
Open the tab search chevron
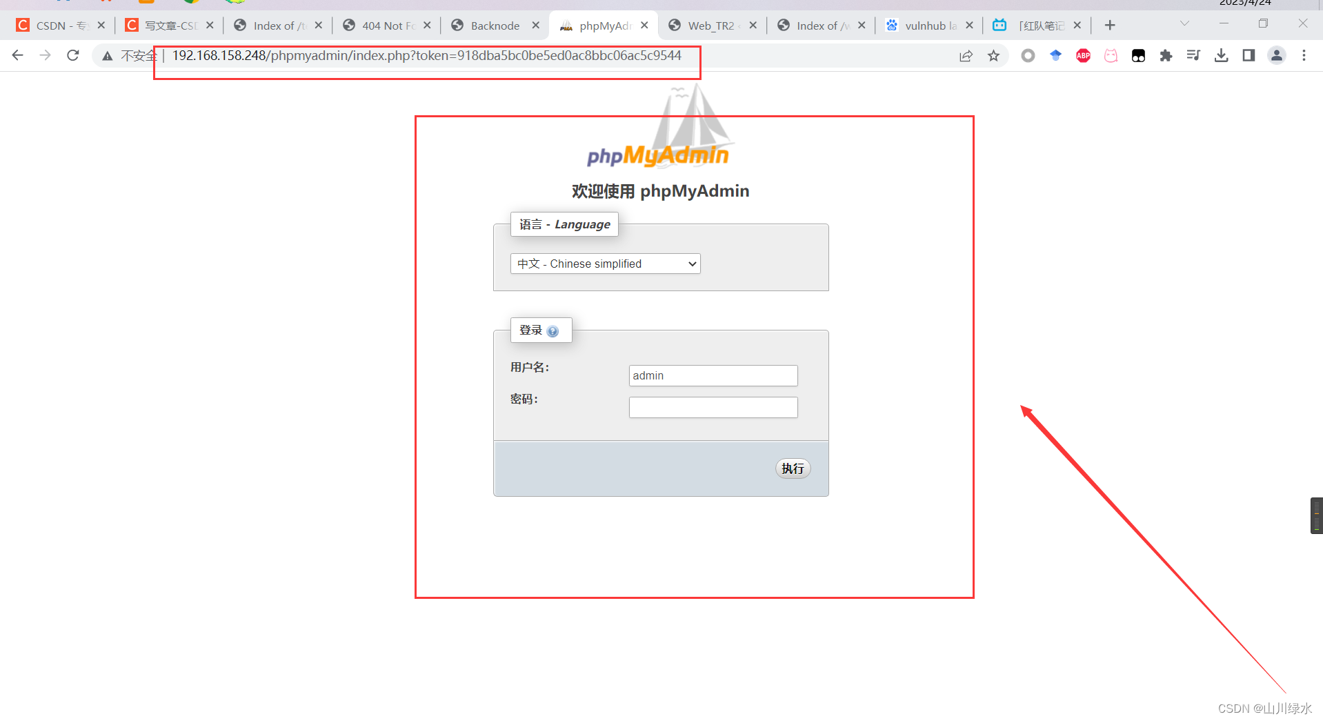click(x=1184, y=23)
